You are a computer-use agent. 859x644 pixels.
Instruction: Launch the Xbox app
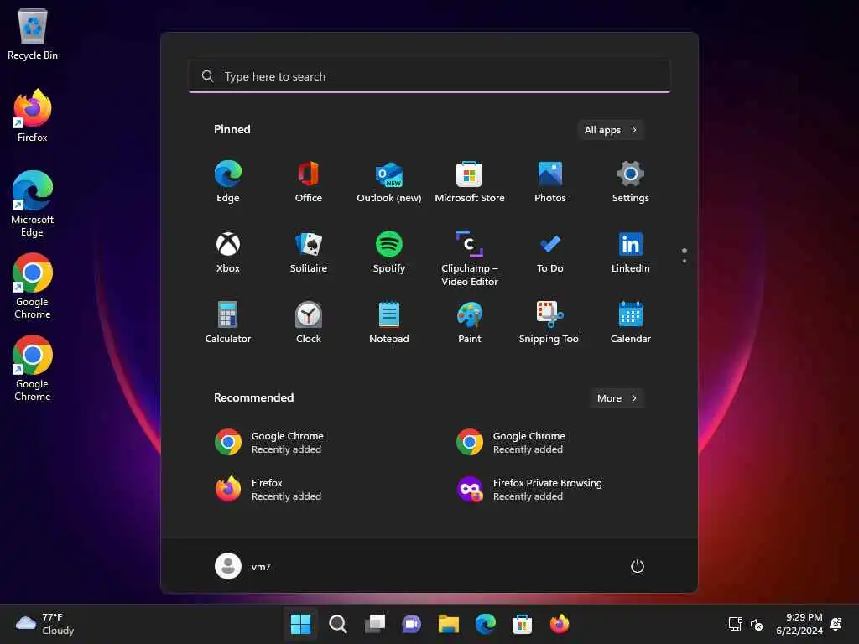click(228, 252)
